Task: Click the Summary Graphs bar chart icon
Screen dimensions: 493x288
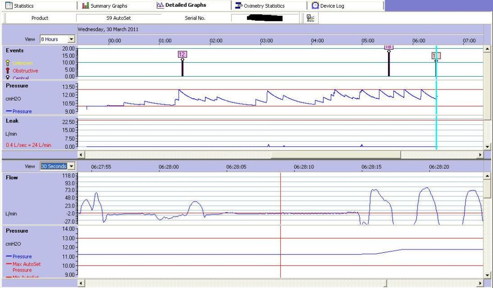Action: pos(86,6)
